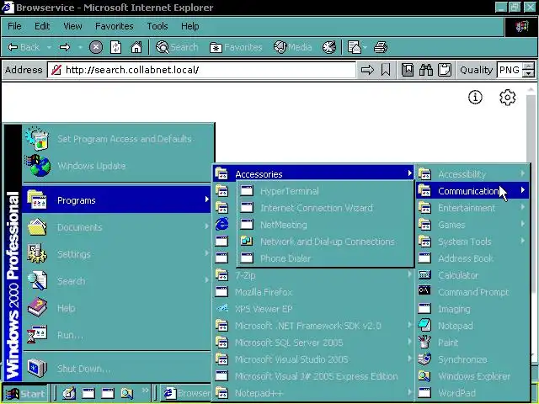Screen dimensions: 539x404
Task: Open Network and Dial-up Connections
Action: tap(325, 242)
